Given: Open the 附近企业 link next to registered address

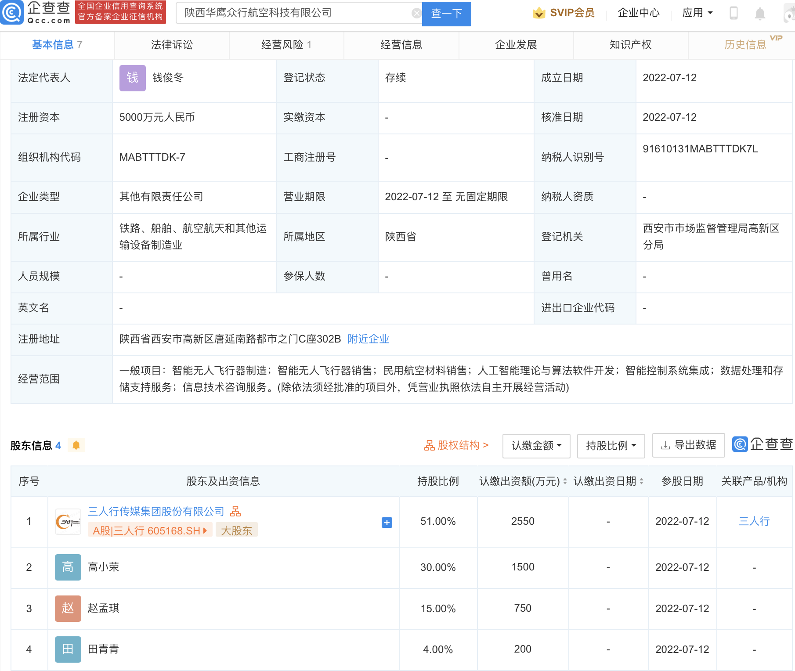Looking at the screenshot, I should [368, 339].
